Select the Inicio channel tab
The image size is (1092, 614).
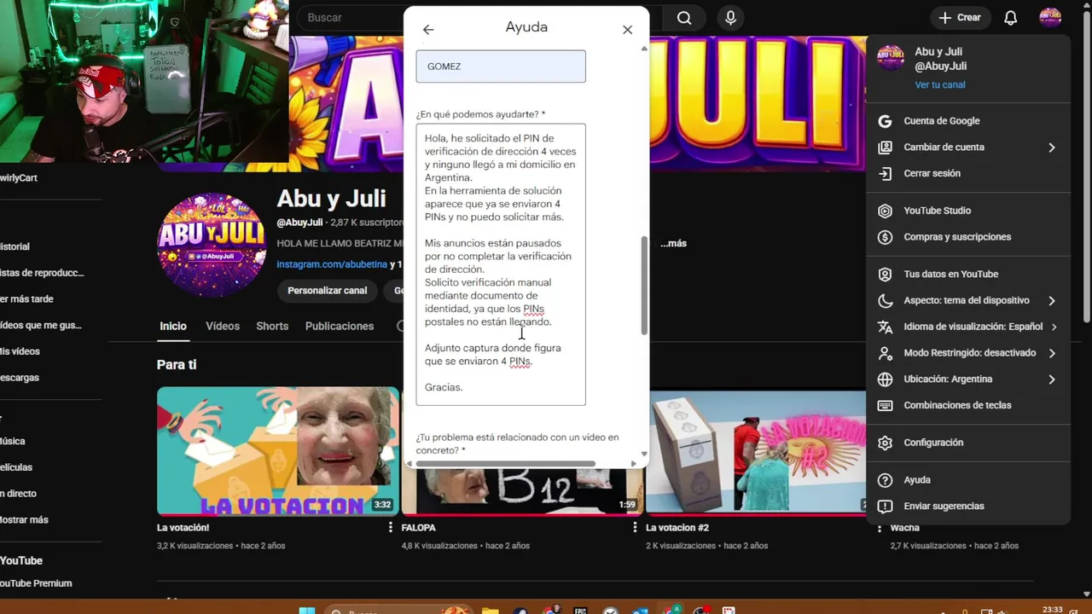click(173, 327)
